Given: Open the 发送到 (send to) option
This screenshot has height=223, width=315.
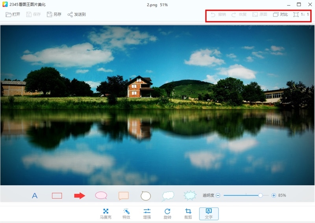Looking at the screenshot, I should point(76,15).
